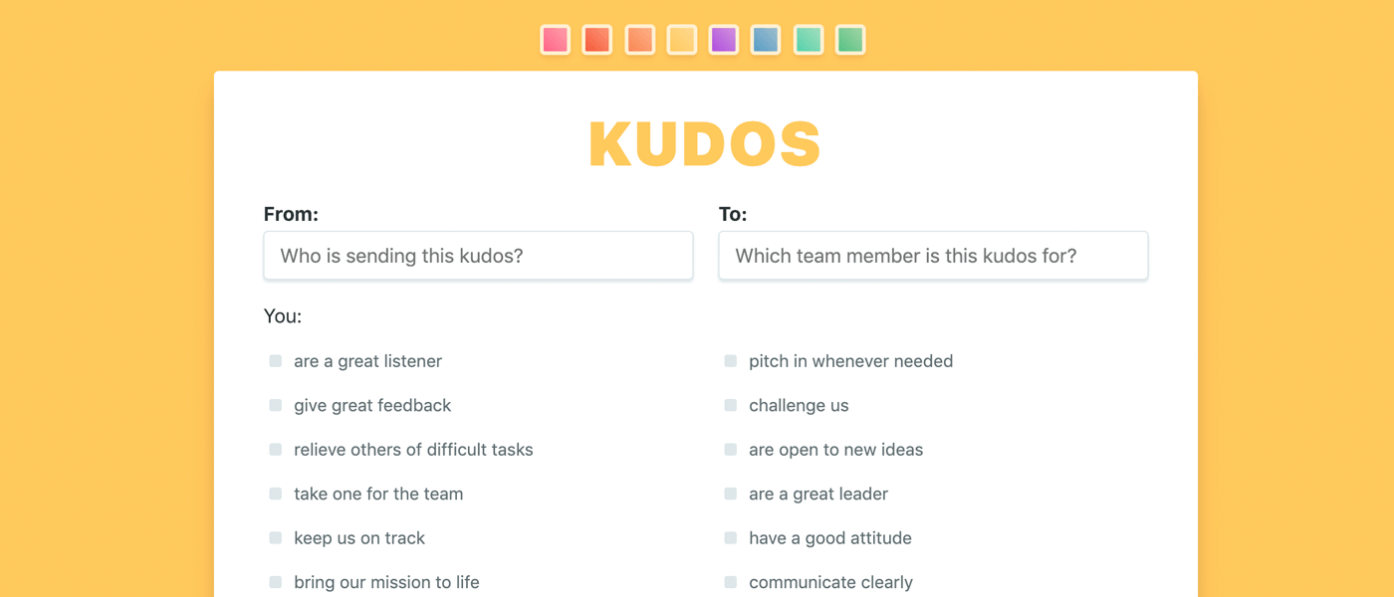Screen dimensions: 1394x597
Task: Choose the red-orange theme swatch
Action: (x=597, y=40)
